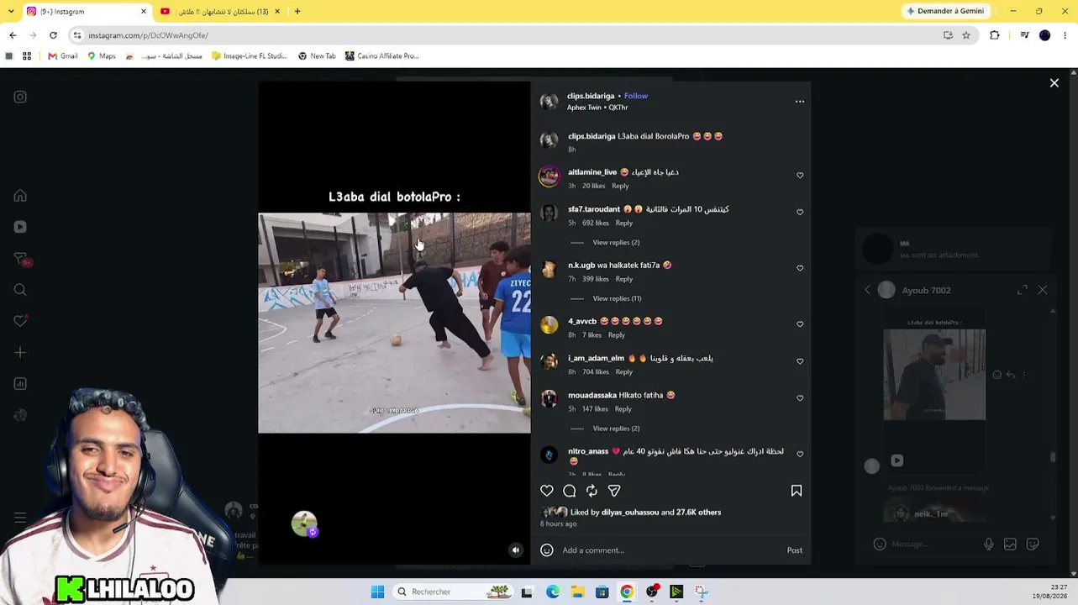Click the music avatar on the video
Image resolution: width=1078 pixels, height=605 pixels.
click(x=304, y=523)
